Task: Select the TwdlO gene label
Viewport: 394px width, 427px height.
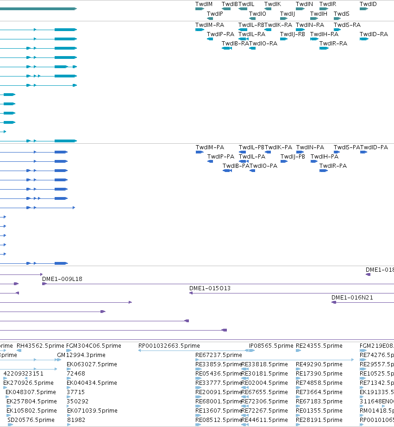Action: click(x=257, y=13)
